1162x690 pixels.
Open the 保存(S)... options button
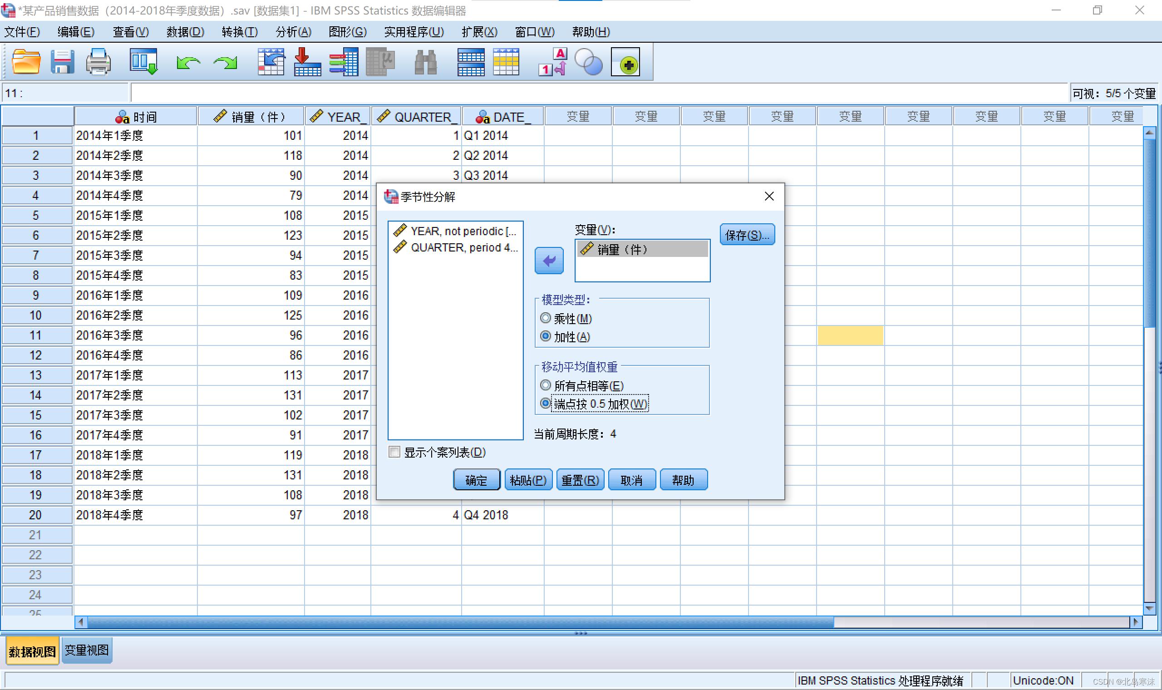coord(747,235)
